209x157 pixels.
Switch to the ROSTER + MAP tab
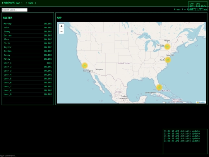12,3
